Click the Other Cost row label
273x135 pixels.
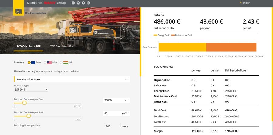[x=161, y=102]
